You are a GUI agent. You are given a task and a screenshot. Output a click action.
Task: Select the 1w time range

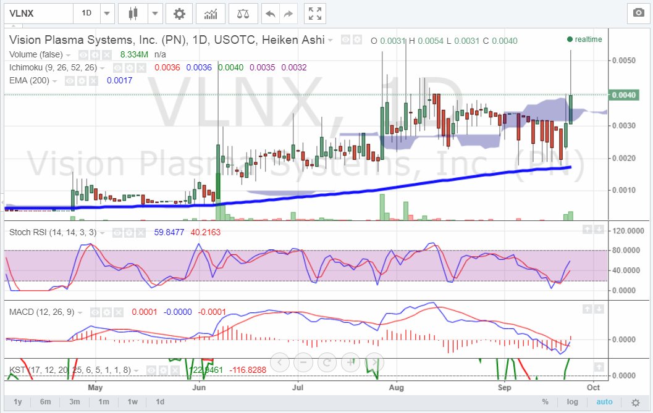(x=132, y=402)
